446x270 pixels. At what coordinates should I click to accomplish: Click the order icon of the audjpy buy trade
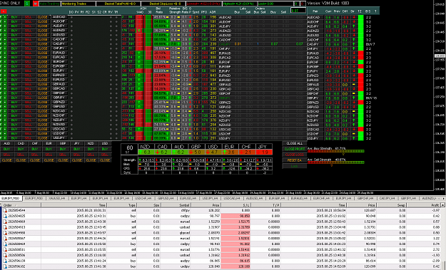pos(5,261)
